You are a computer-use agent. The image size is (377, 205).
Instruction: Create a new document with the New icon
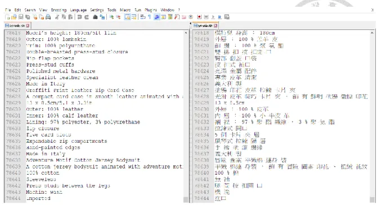(7, 17)
